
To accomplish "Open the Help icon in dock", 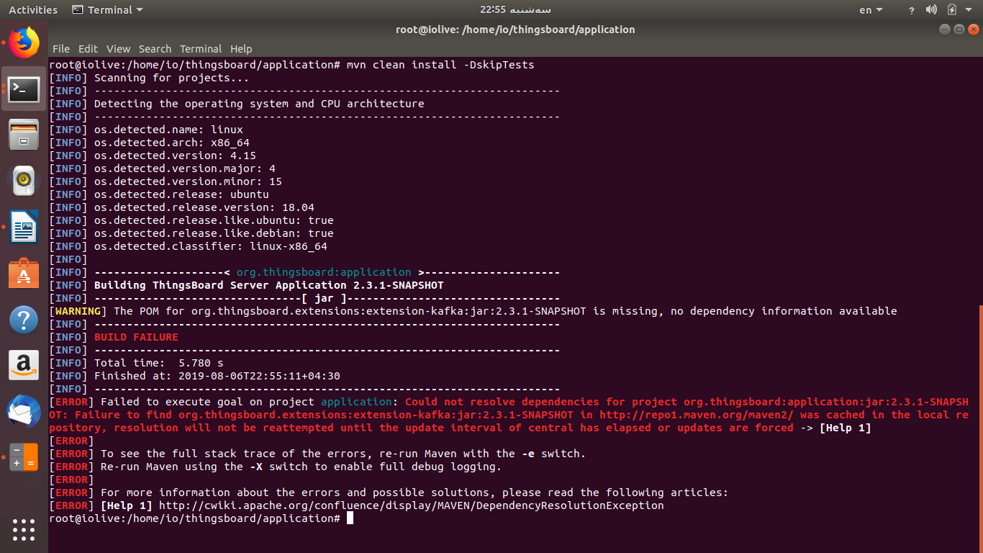I will pos(24,319).
